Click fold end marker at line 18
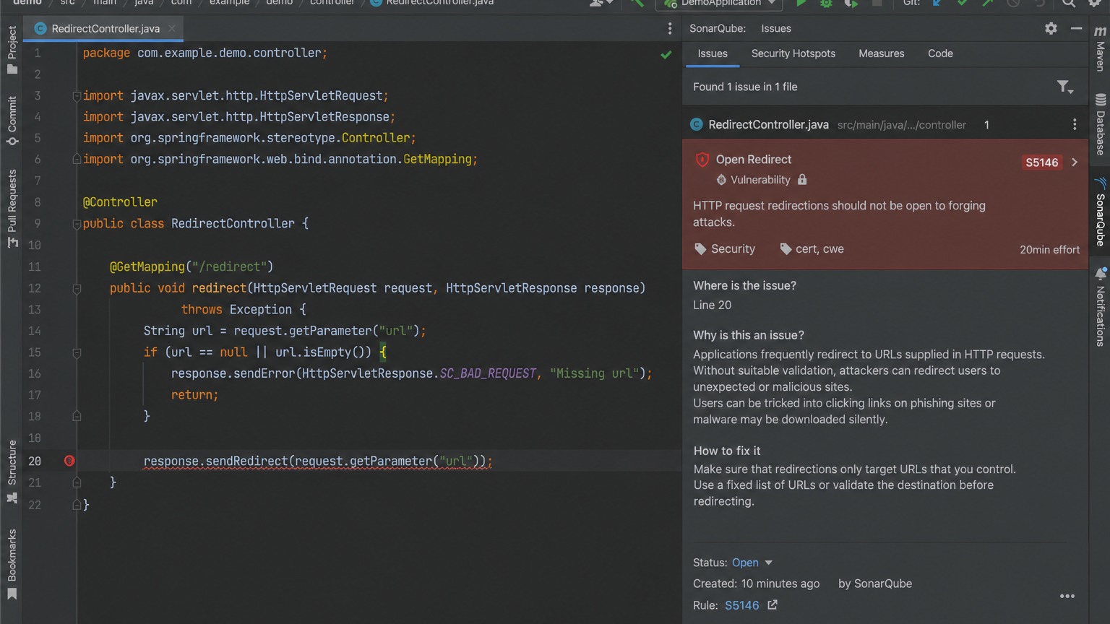The image size is (1110, 624). click(77, 417)
